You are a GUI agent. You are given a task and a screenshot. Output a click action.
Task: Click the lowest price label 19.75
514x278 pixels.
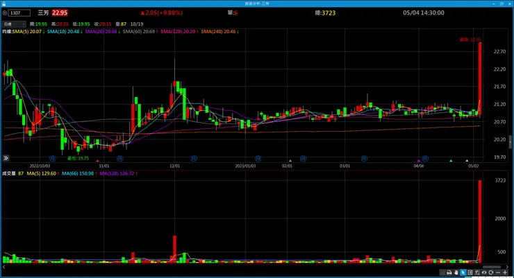pyautogui.click(x=78, y=158)
